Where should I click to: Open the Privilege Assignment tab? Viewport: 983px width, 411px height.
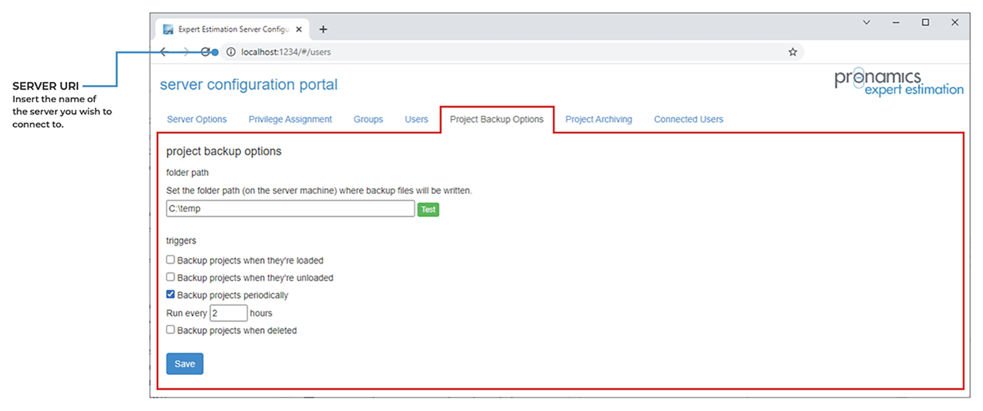(x=290, y=120)
